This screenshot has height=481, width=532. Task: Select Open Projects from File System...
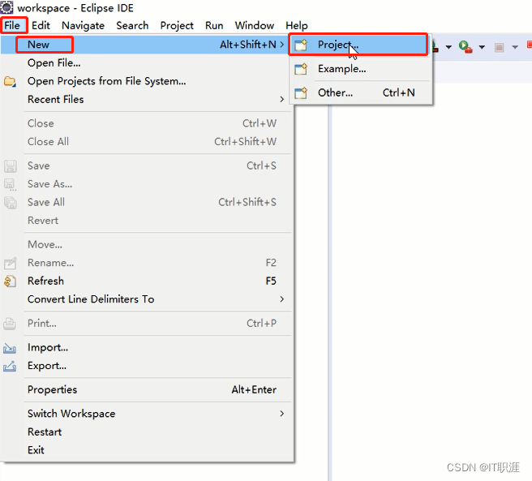click(146, 81)
